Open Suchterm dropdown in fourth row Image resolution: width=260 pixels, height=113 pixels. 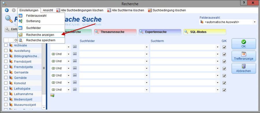point(218,68)
